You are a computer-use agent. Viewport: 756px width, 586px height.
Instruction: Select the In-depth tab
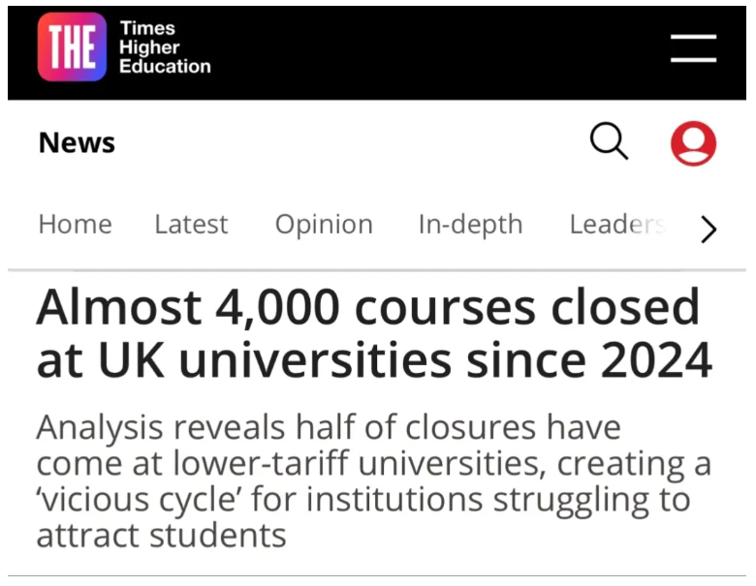(x=470, y=225)
